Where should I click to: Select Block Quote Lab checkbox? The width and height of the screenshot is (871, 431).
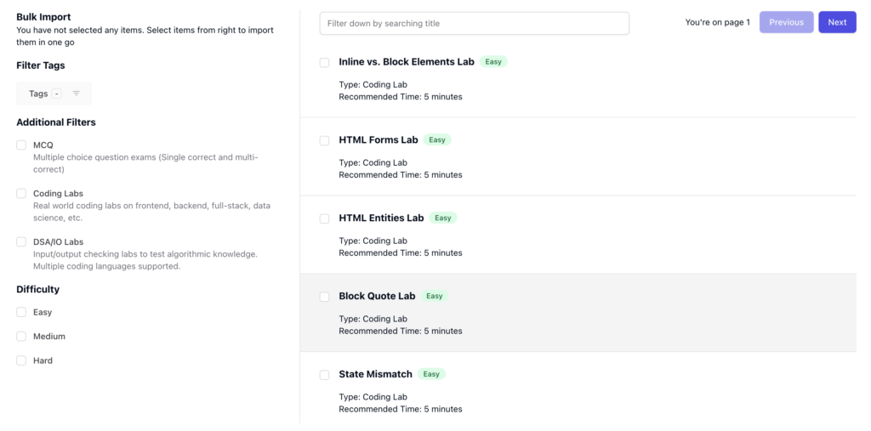[x=324, y=297]
